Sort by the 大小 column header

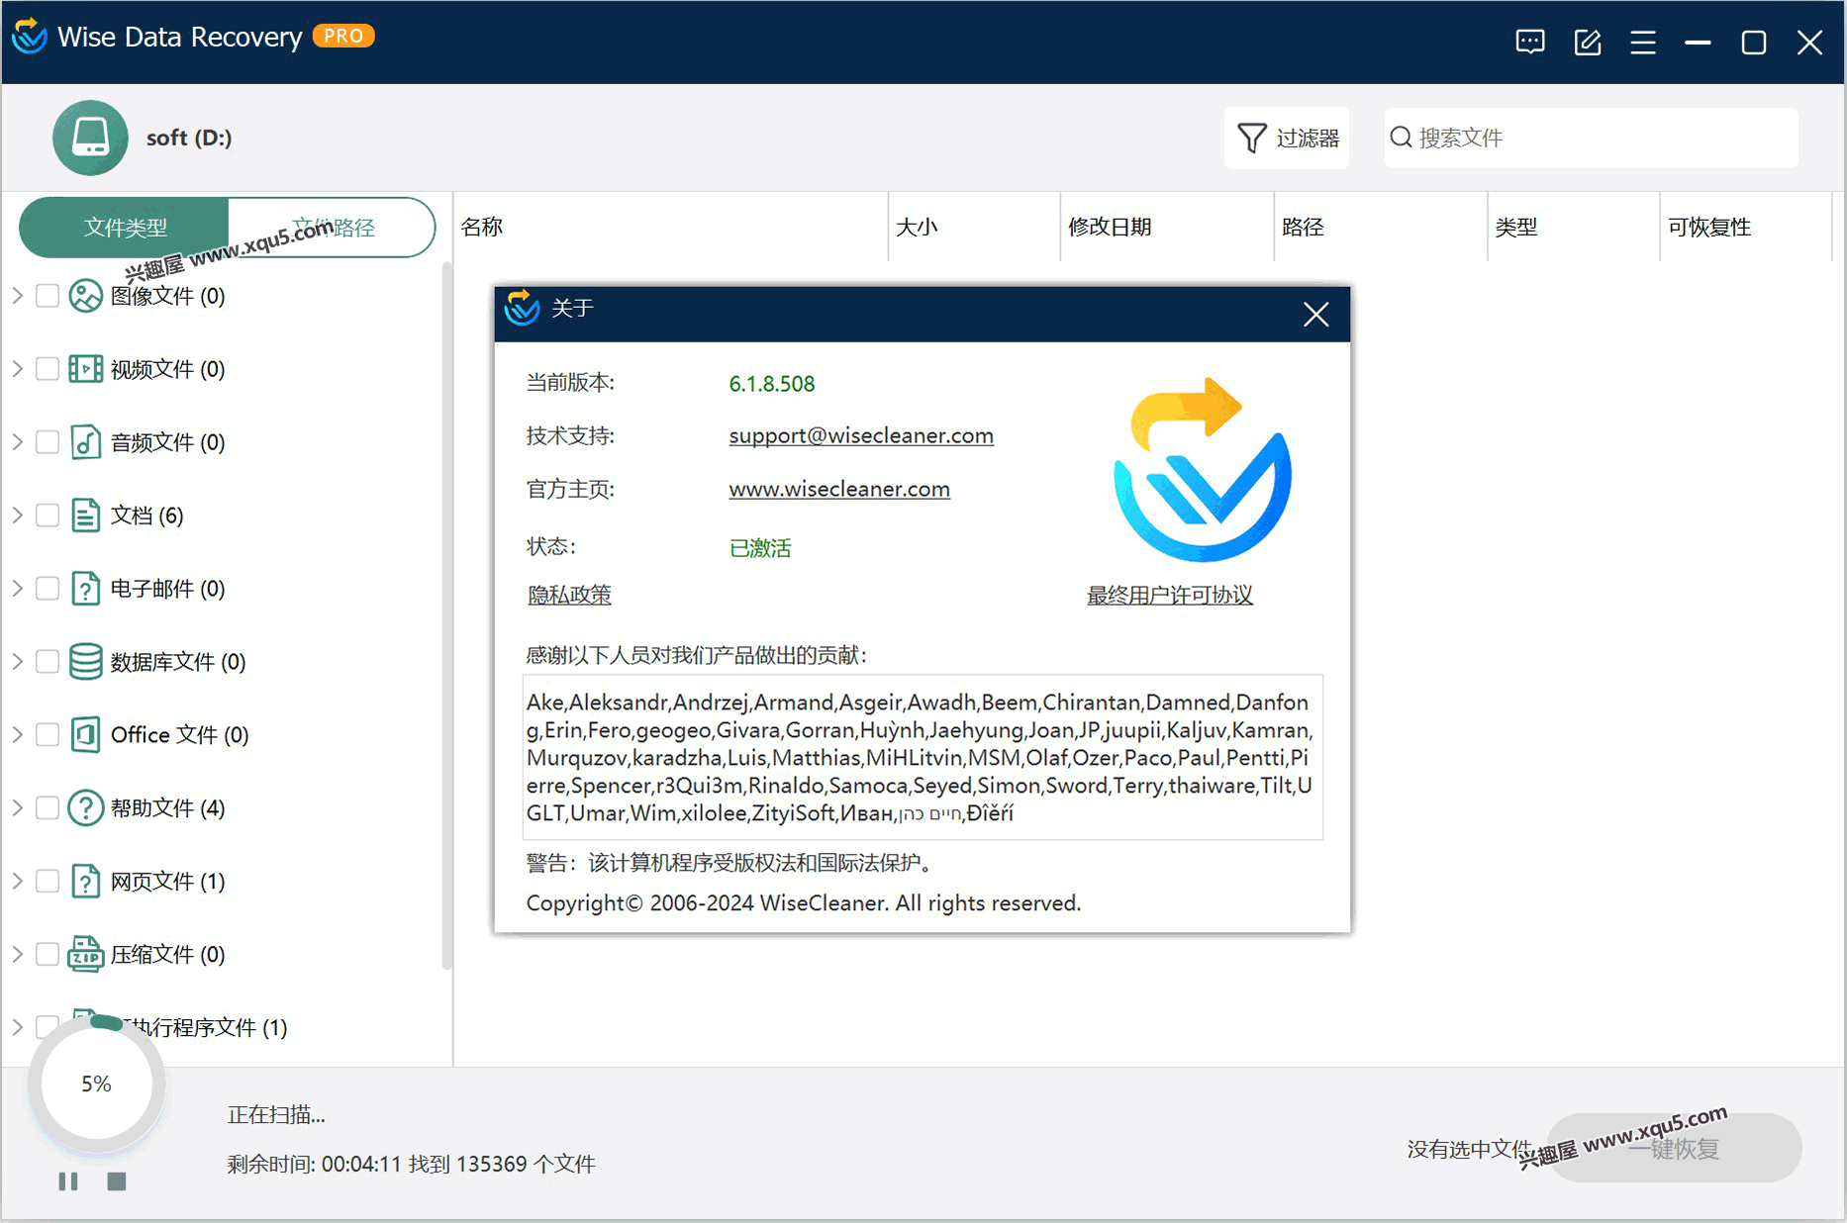tap(974, 228)
